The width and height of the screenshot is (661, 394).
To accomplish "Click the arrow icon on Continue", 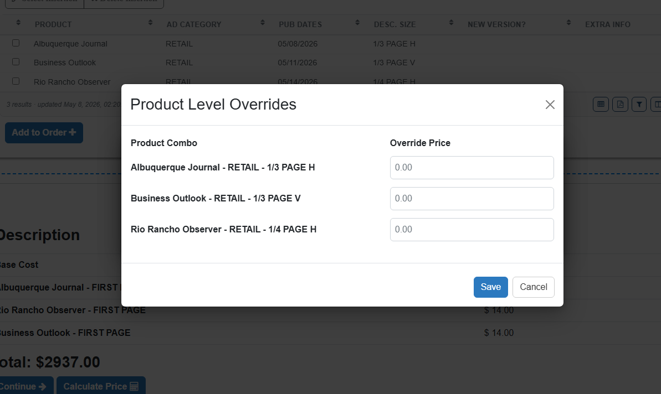I will click(x=42, y=386).
